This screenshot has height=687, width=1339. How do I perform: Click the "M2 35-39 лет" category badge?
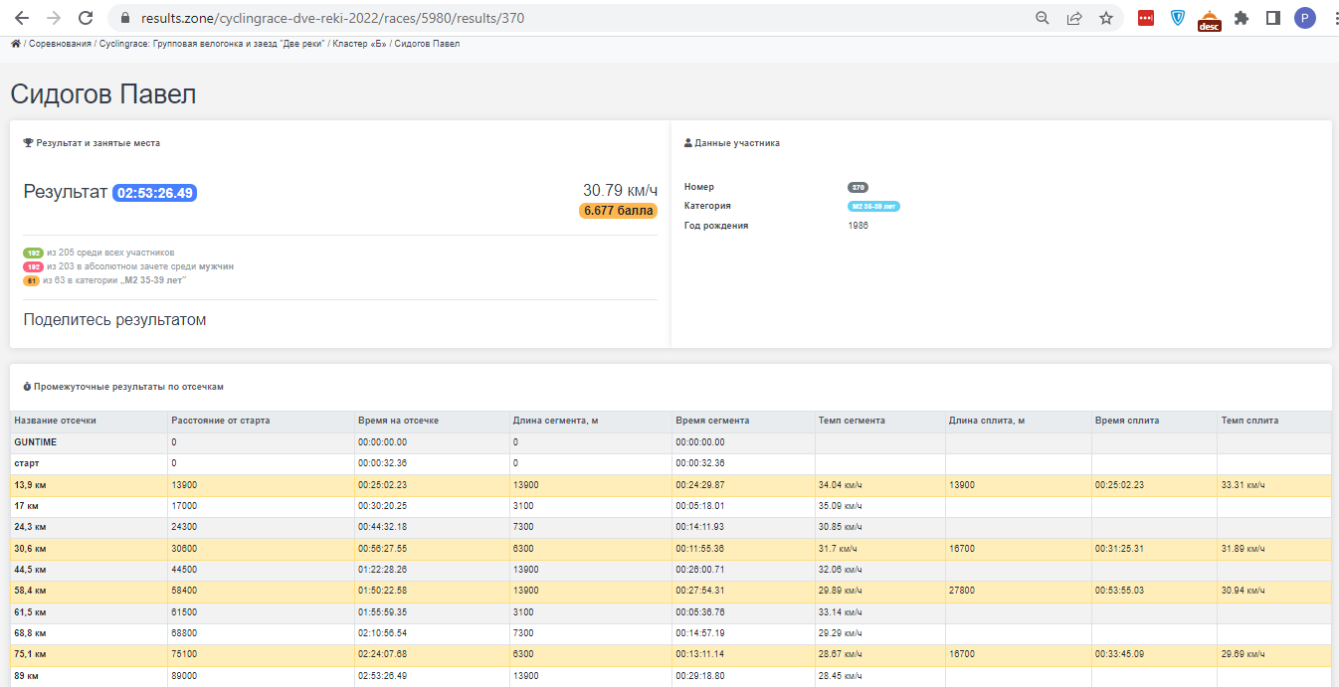[x=873, y=206]
